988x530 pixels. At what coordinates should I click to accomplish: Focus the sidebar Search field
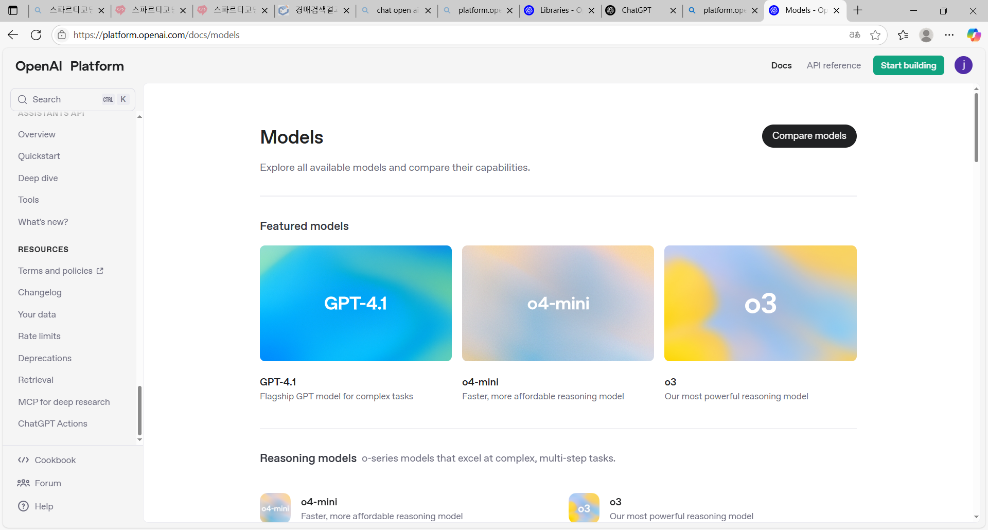pyautogui.click(x=73, y=99)
